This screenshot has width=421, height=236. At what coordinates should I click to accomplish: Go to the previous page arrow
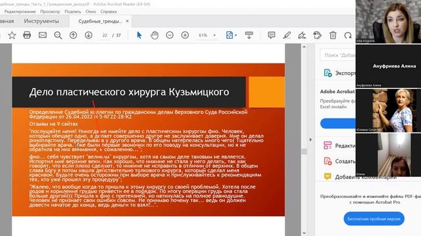click(73, 35)
